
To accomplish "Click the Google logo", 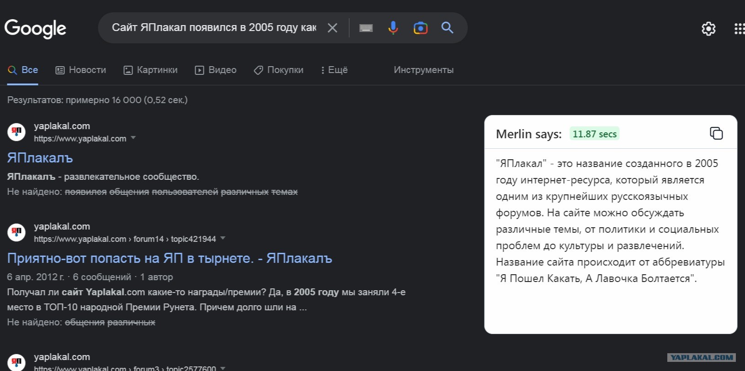I will pos(35,28).
